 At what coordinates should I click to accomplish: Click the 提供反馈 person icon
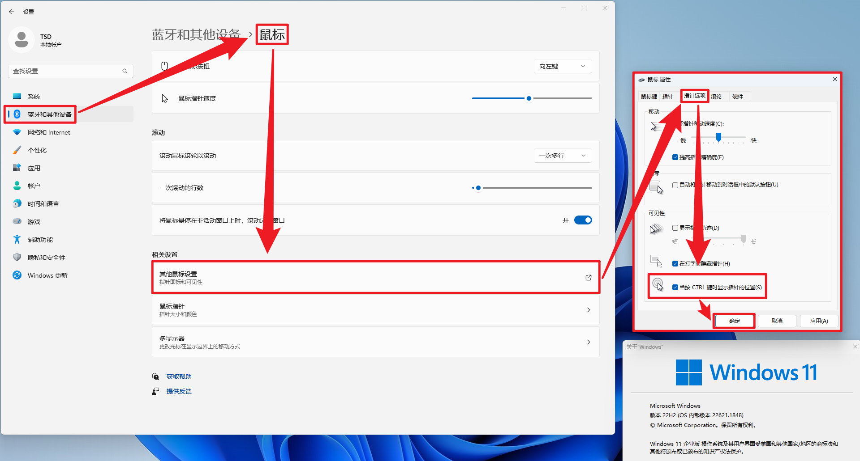(x=155, y=391)
